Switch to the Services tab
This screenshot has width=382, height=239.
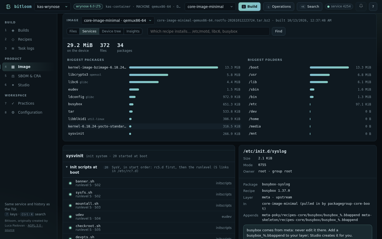click(x=89, y=31)
